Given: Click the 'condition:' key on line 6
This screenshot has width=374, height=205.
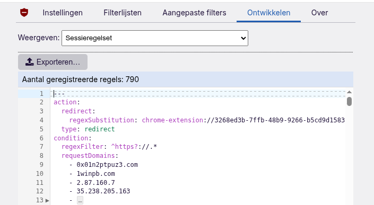Looking at the screenshot, I should [x=73, y=138].
